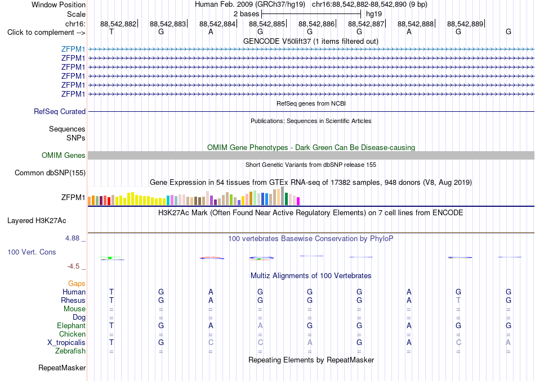Click the 88,542,882 position label

tap(118, 24)
